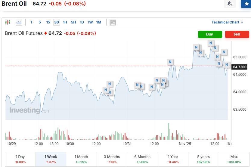The image size is (251, 167).
Task: Switch to area chart type
Action: pyautogui.click(x=19, y=22)
